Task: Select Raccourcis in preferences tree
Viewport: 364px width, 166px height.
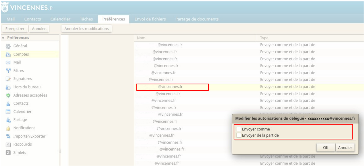Action: tap(23, 144)
